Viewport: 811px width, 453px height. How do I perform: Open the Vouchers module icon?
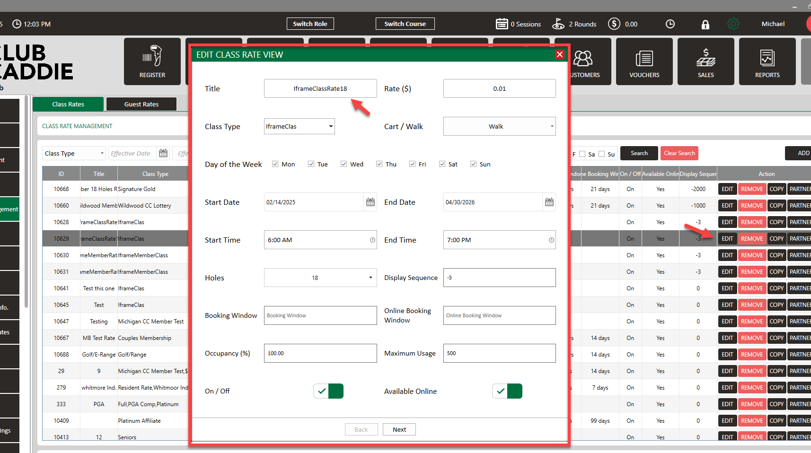tap(644, 59)
